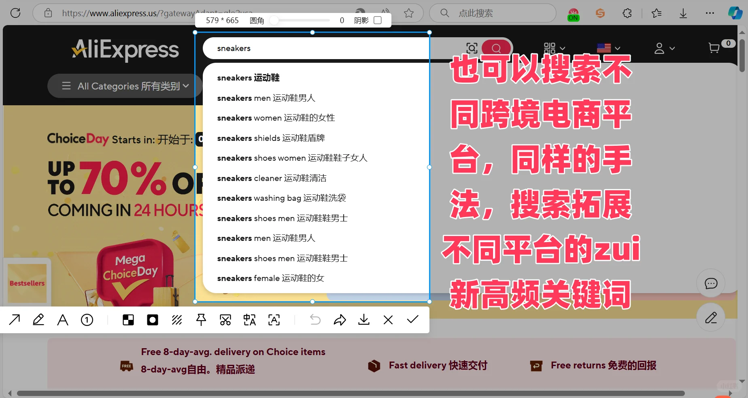
Task: Select the pencil drawing tool
Action: [38, 320]
